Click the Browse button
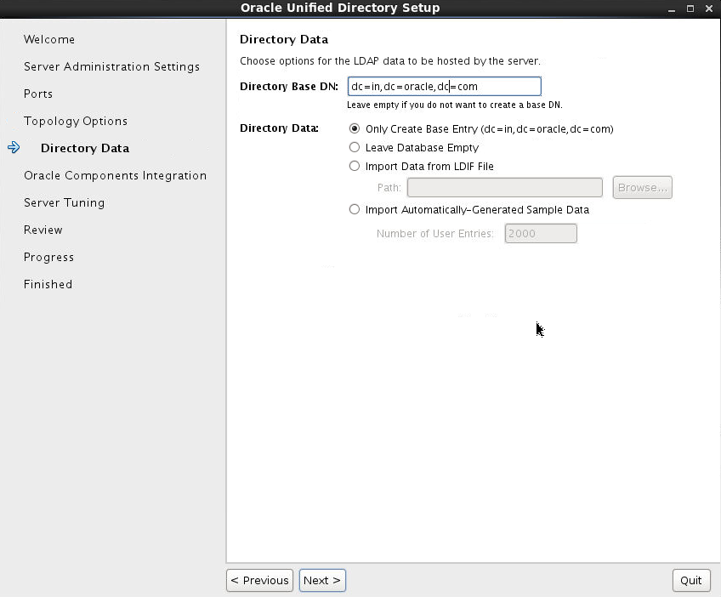Image resolution: width=721 pixels, height=597 pixels. point(643,188)
